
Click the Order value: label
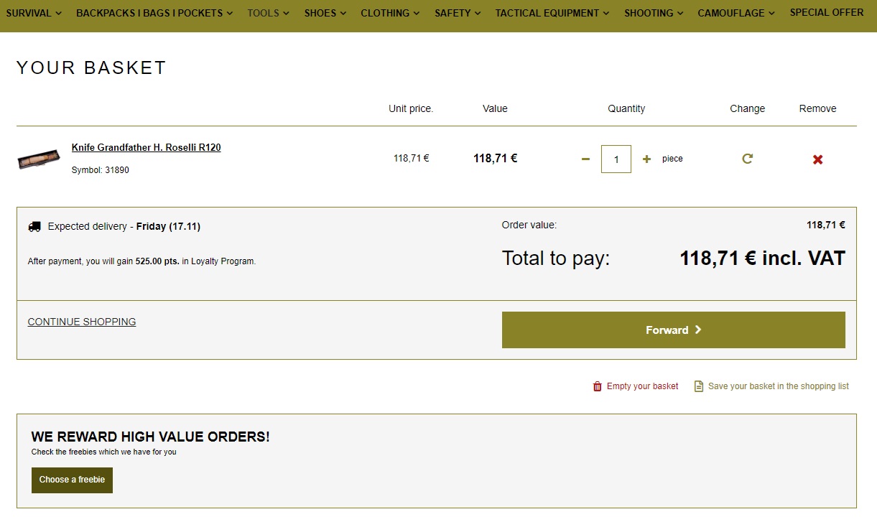point(529,225)
